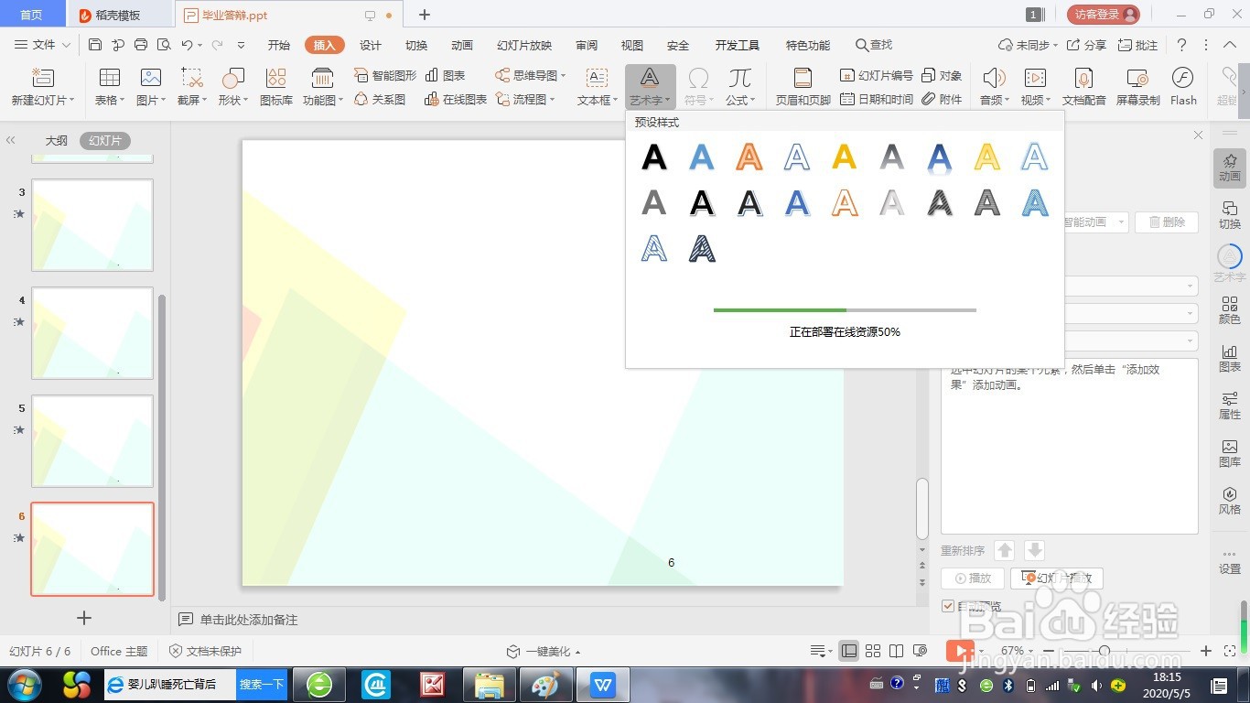1250x703 pixels.
Task: Open the zoom percentage 67% dropdown
Action: 1032,651
